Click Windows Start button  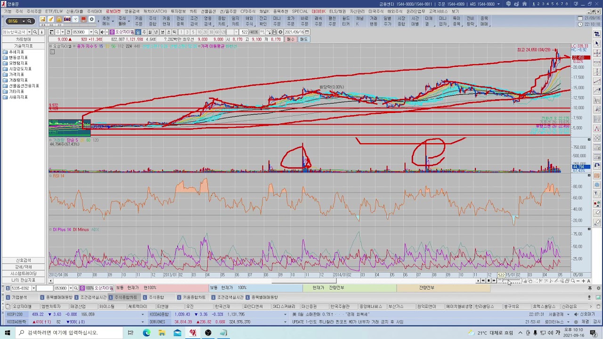(8, 332)
